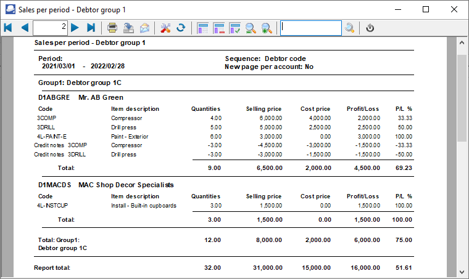This screenshot has width=469, height=279.
Task: Advance to the next report page
Action: pos(75,28)
